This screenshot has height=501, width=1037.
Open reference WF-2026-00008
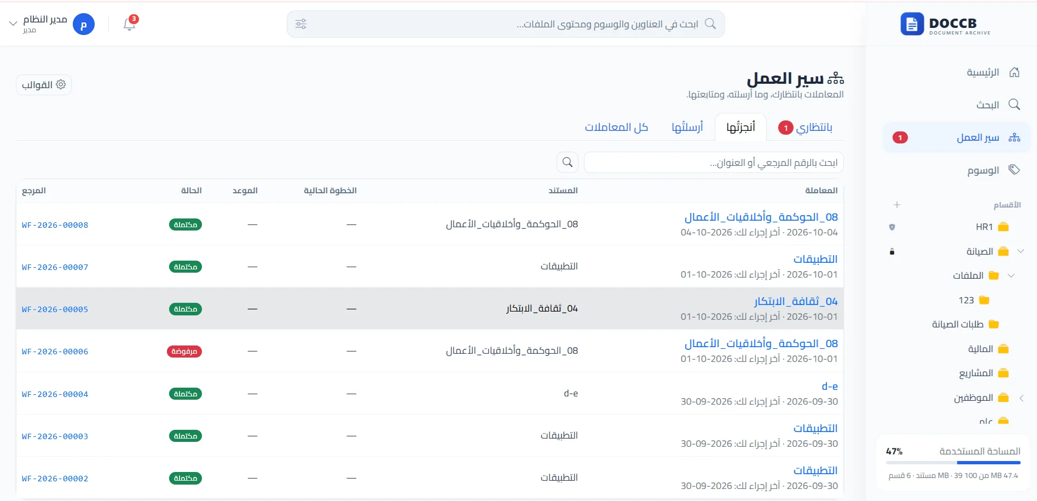coord(55,224)
